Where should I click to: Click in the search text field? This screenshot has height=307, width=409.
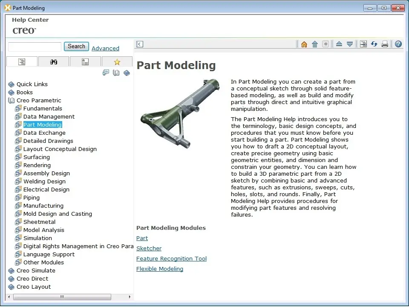tap(35, 47)
